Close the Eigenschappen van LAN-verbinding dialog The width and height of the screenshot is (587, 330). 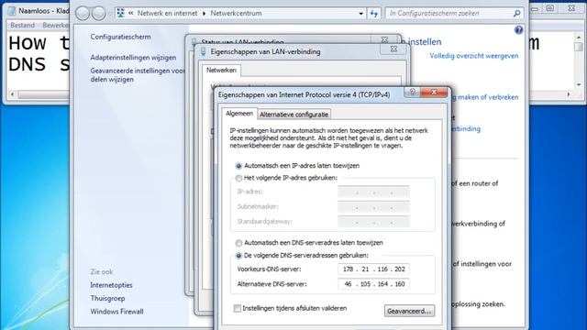(x=393, y=49)
